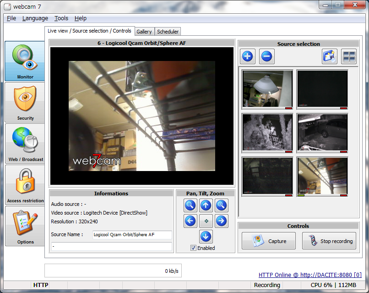Open the Monitor section
This screenshot has height=293, width=369.
coord(25,61)
